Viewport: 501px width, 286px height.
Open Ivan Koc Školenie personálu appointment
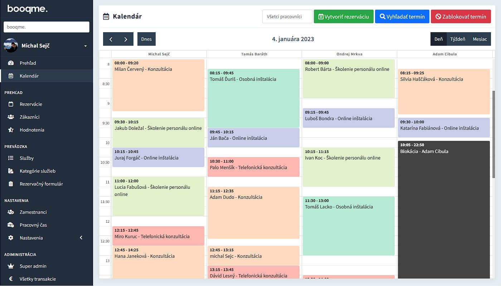click(349, 167)
